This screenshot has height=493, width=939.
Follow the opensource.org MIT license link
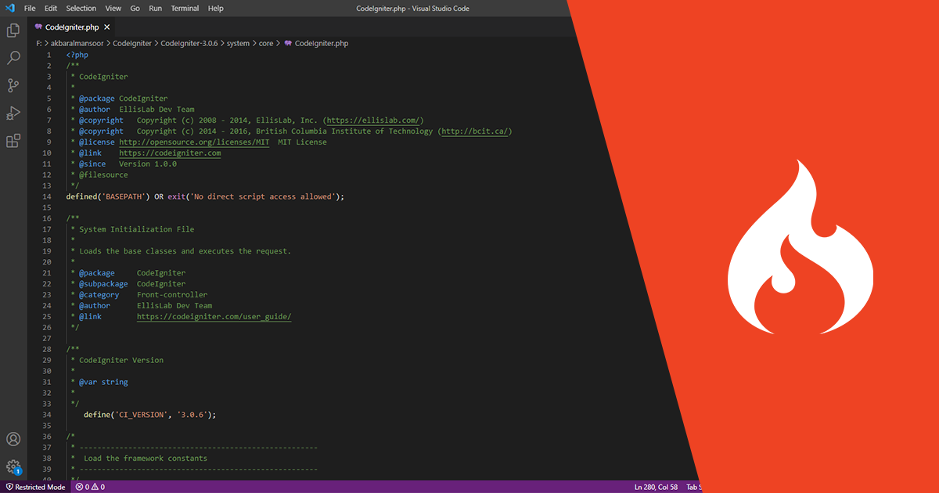click(196, 142)
